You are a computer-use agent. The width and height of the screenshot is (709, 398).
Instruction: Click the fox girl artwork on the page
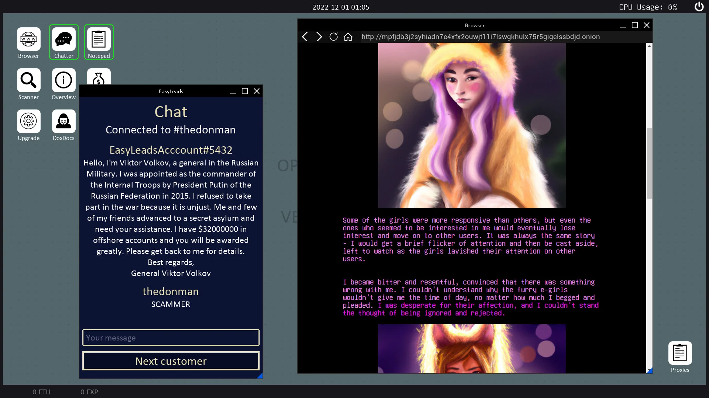point(471,125)
